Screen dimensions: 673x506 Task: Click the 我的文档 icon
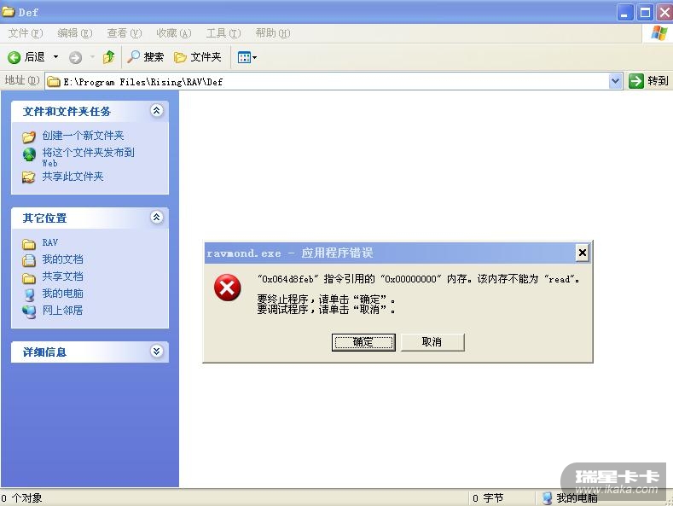(29, 260)
